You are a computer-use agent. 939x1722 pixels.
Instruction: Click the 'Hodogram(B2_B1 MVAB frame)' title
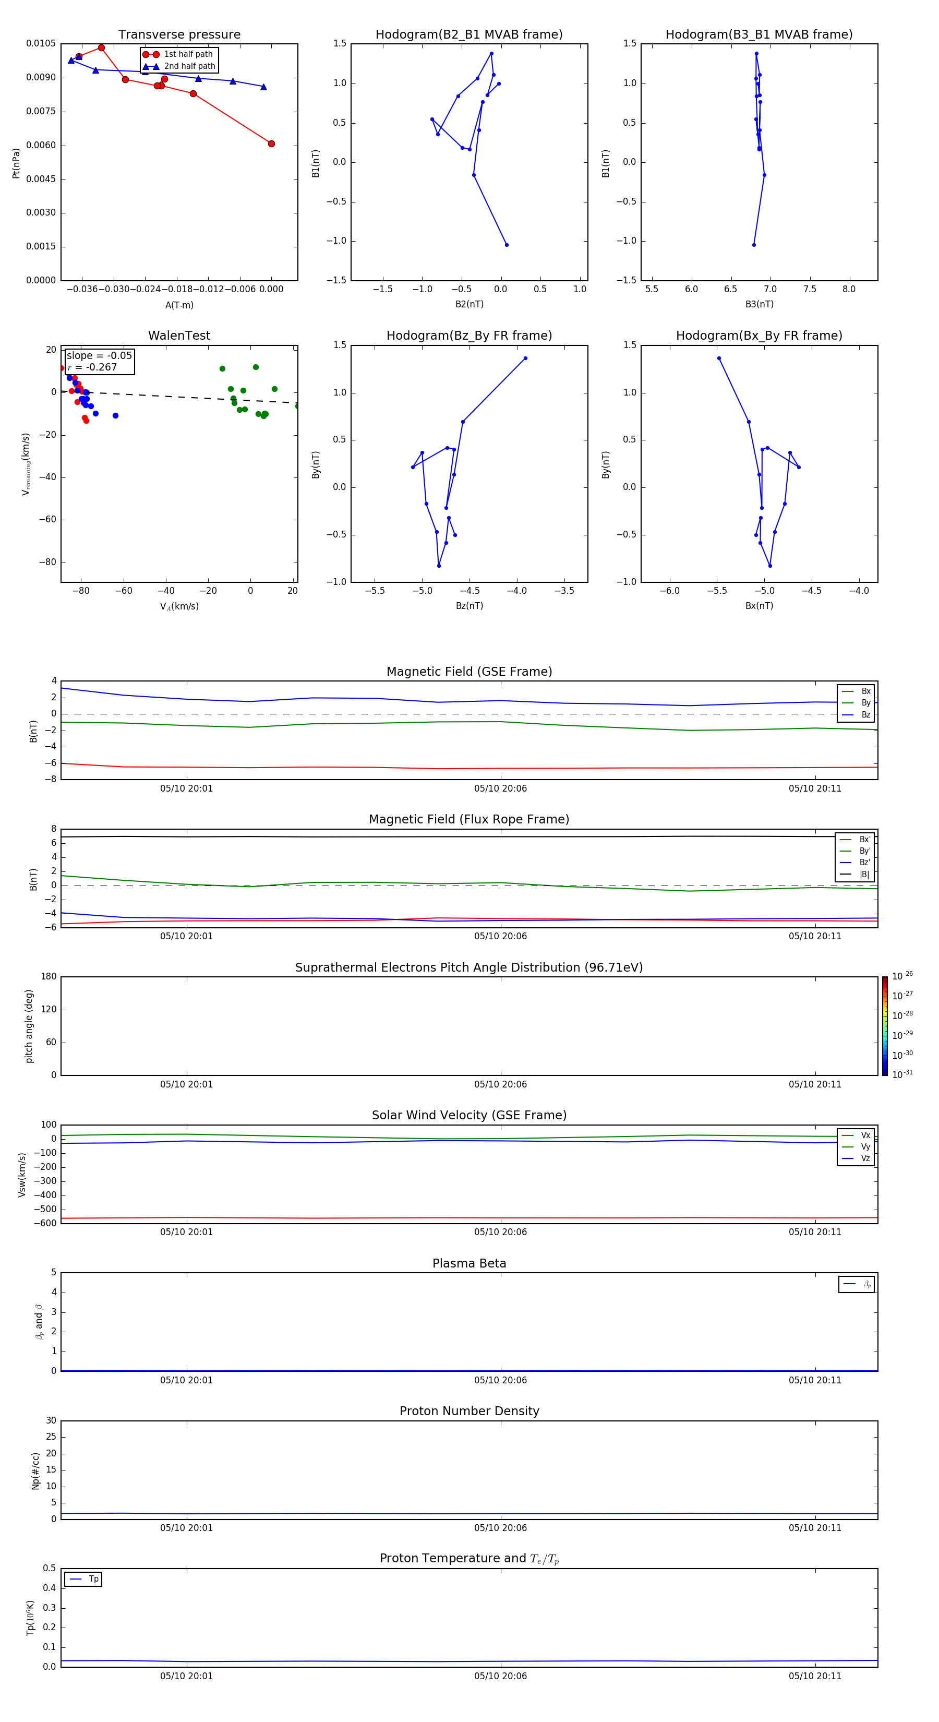click(x=469, y=35)
